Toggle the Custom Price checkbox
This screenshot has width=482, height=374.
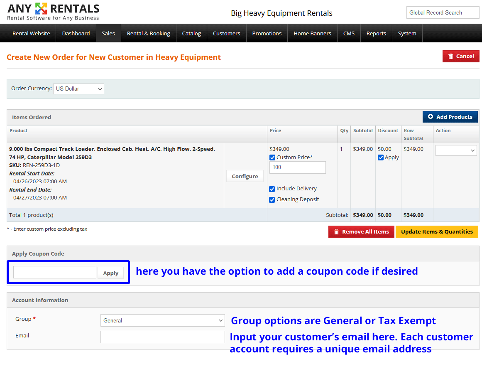pyautogui.click(x=272, y=157)
